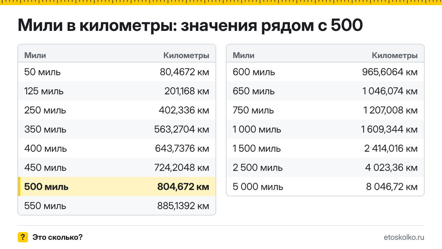The image size is (442, 249).
Task: Click the '250 миль' cell
Action: click(45, 110)
